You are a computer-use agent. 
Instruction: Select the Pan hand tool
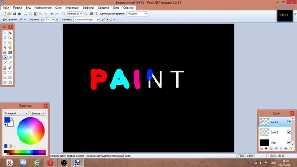tap(10, 47)
